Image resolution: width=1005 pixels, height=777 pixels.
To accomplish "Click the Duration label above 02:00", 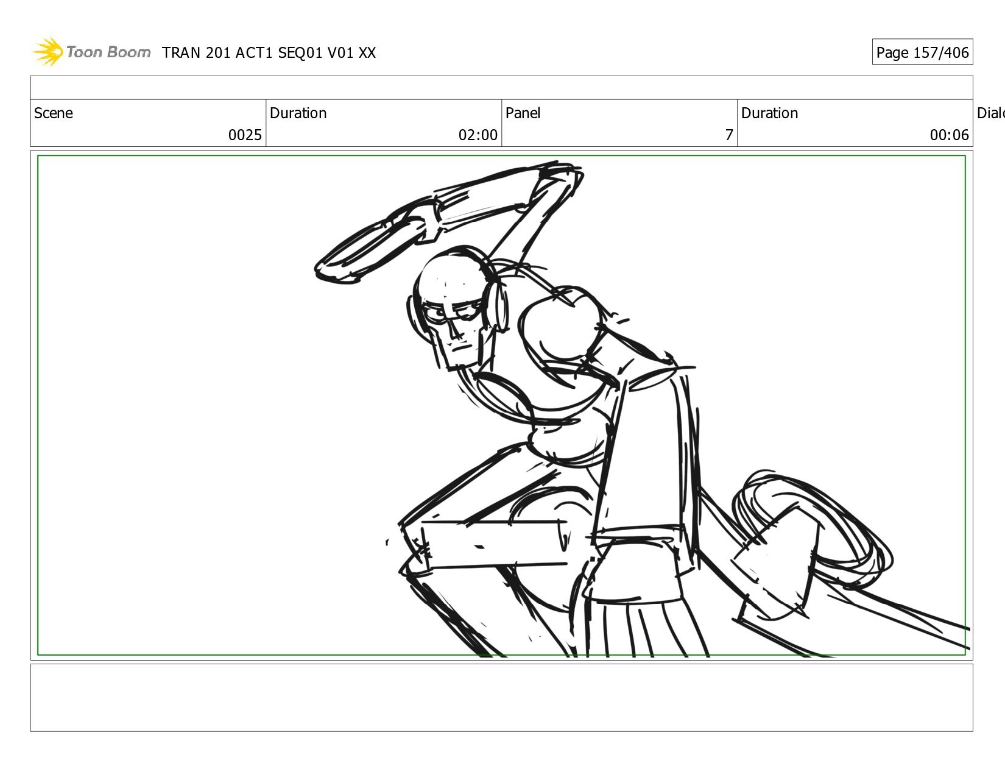I will [x=298, y=113].
